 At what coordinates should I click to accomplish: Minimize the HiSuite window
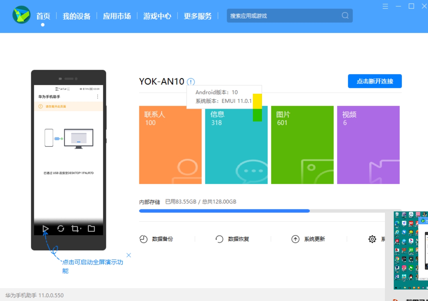tap(398, 6)
